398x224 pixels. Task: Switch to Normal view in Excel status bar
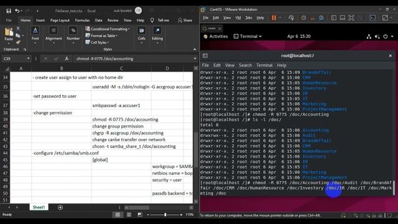[118, 215]
